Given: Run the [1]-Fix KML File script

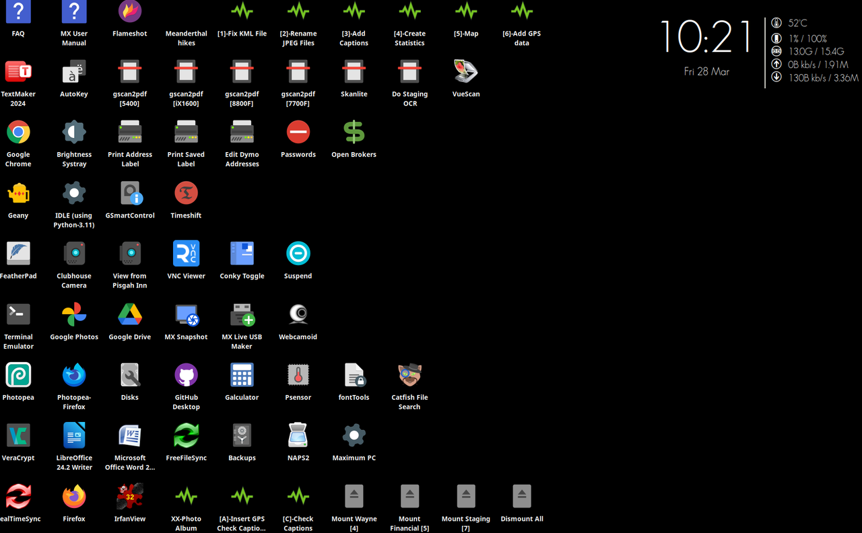Looking at the screenshot, I should point(242,11).
